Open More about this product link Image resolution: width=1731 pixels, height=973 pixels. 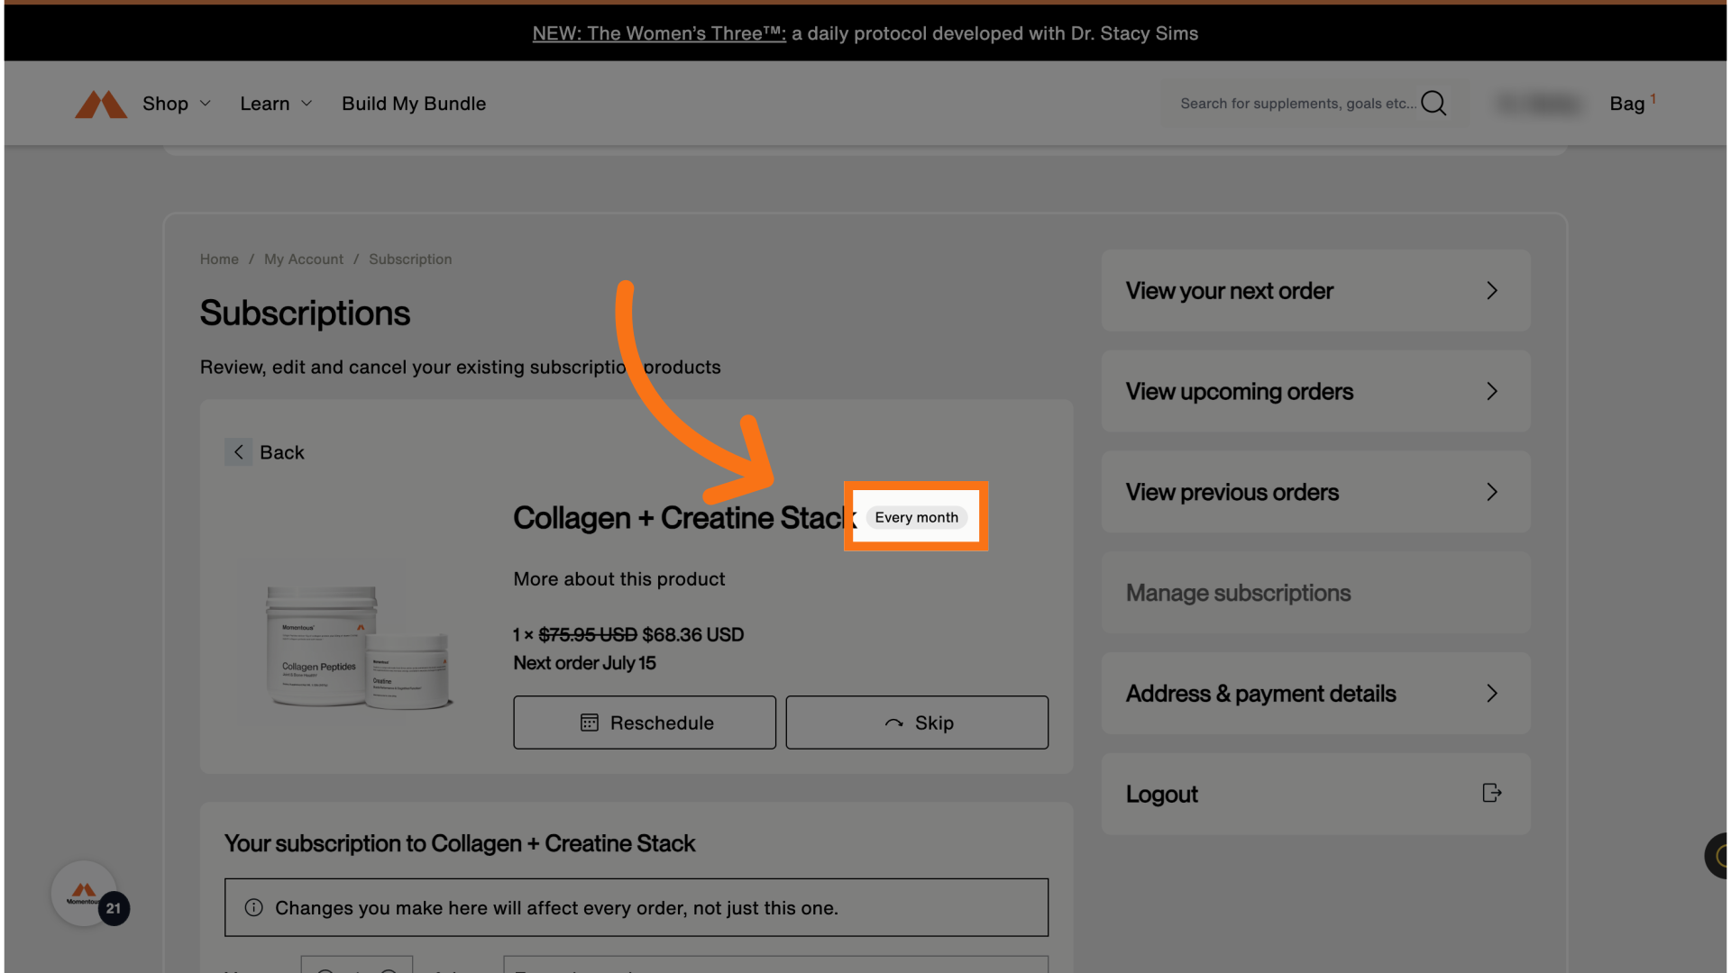click(619, 579)
